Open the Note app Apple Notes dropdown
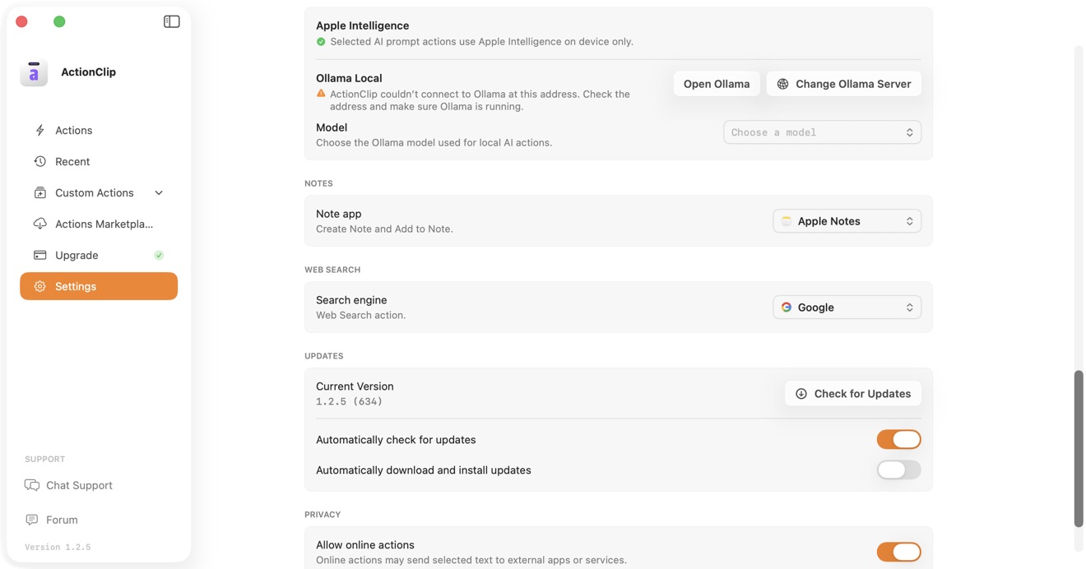This screenshot has width=1086, height=569. tap(847, 221)
